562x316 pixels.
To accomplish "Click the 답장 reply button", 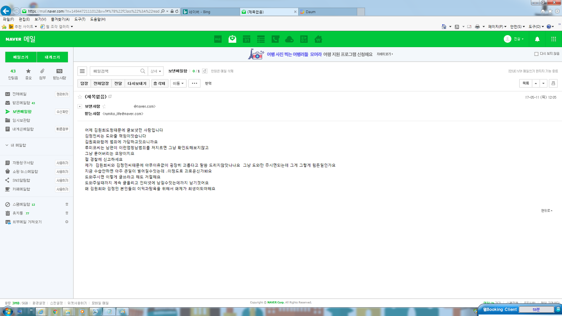I will [x=84, y=83].
